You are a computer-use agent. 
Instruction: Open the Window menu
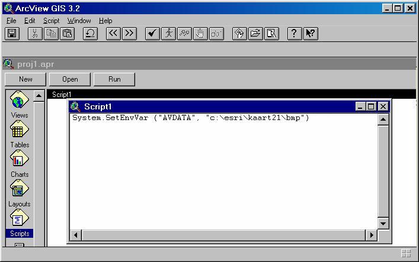coord(79,21)
